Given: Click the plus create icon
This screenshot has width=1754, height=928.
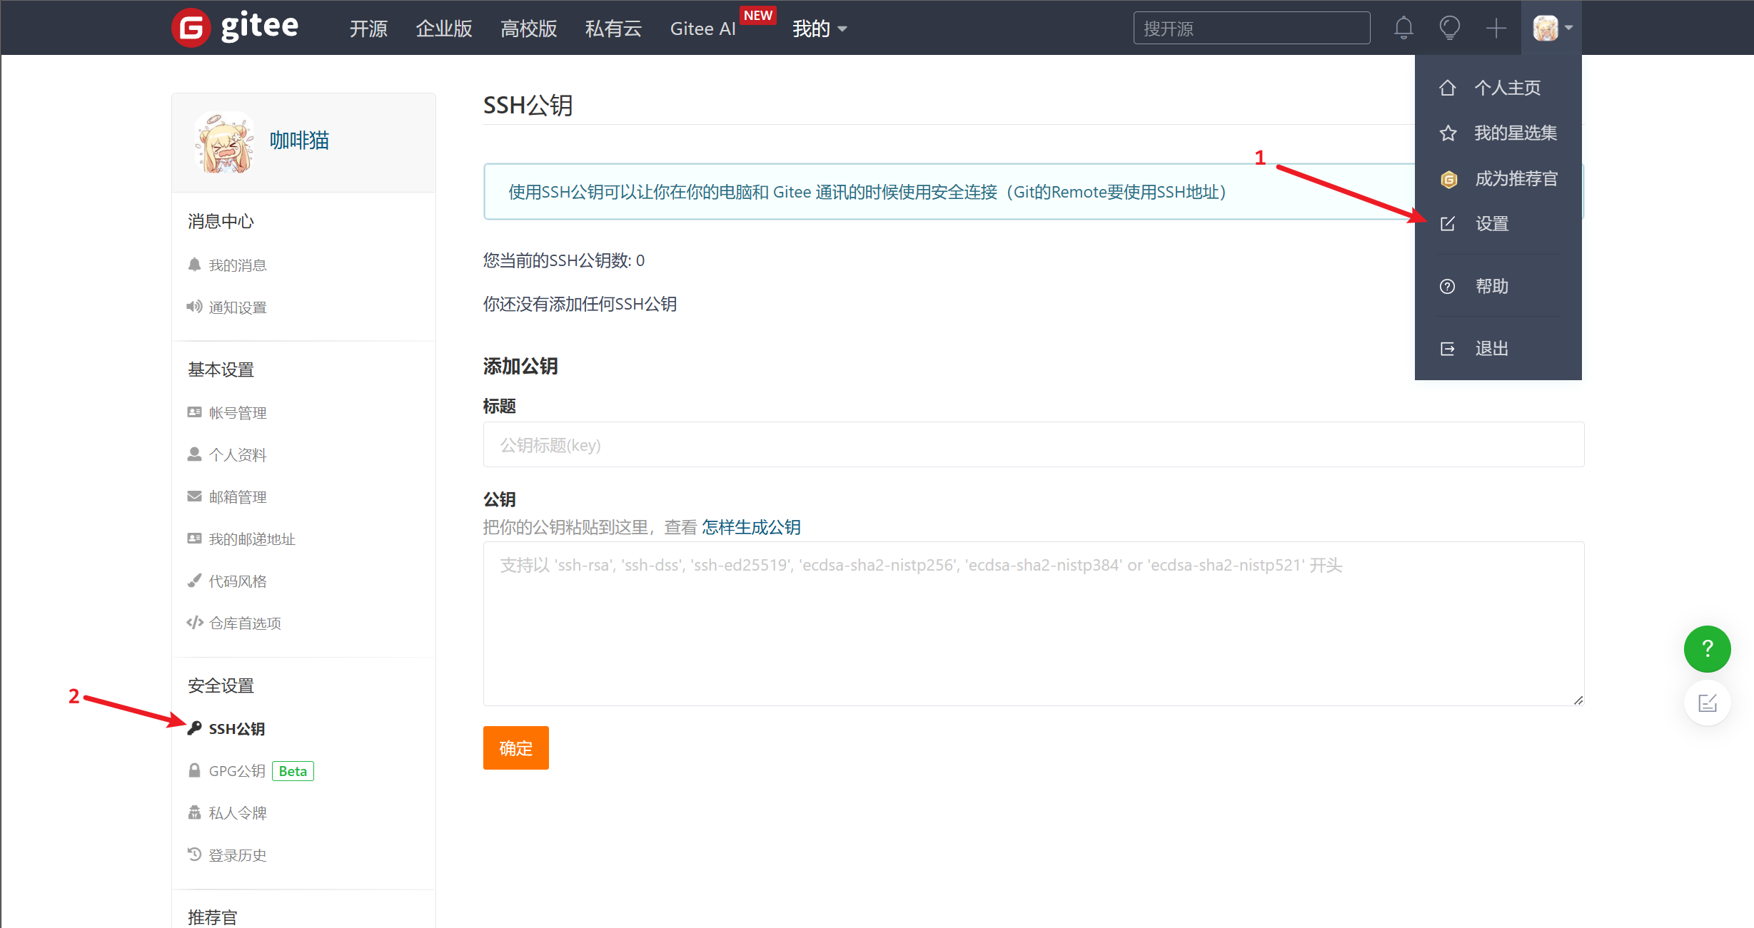Looking at the screenshot, I should point(1496,28).
